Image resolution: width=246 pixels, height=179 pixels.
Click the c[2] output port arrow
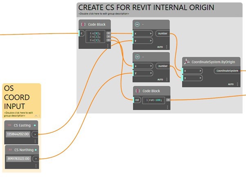pos(108,40)
